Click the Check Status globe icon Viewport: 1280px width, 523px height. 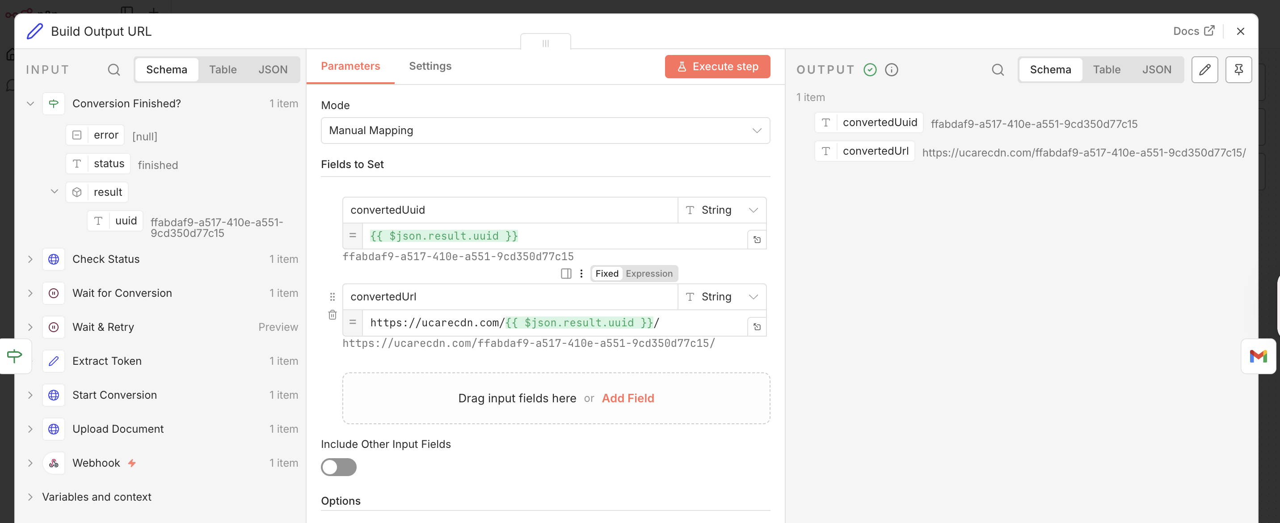[x=54, y=259]
